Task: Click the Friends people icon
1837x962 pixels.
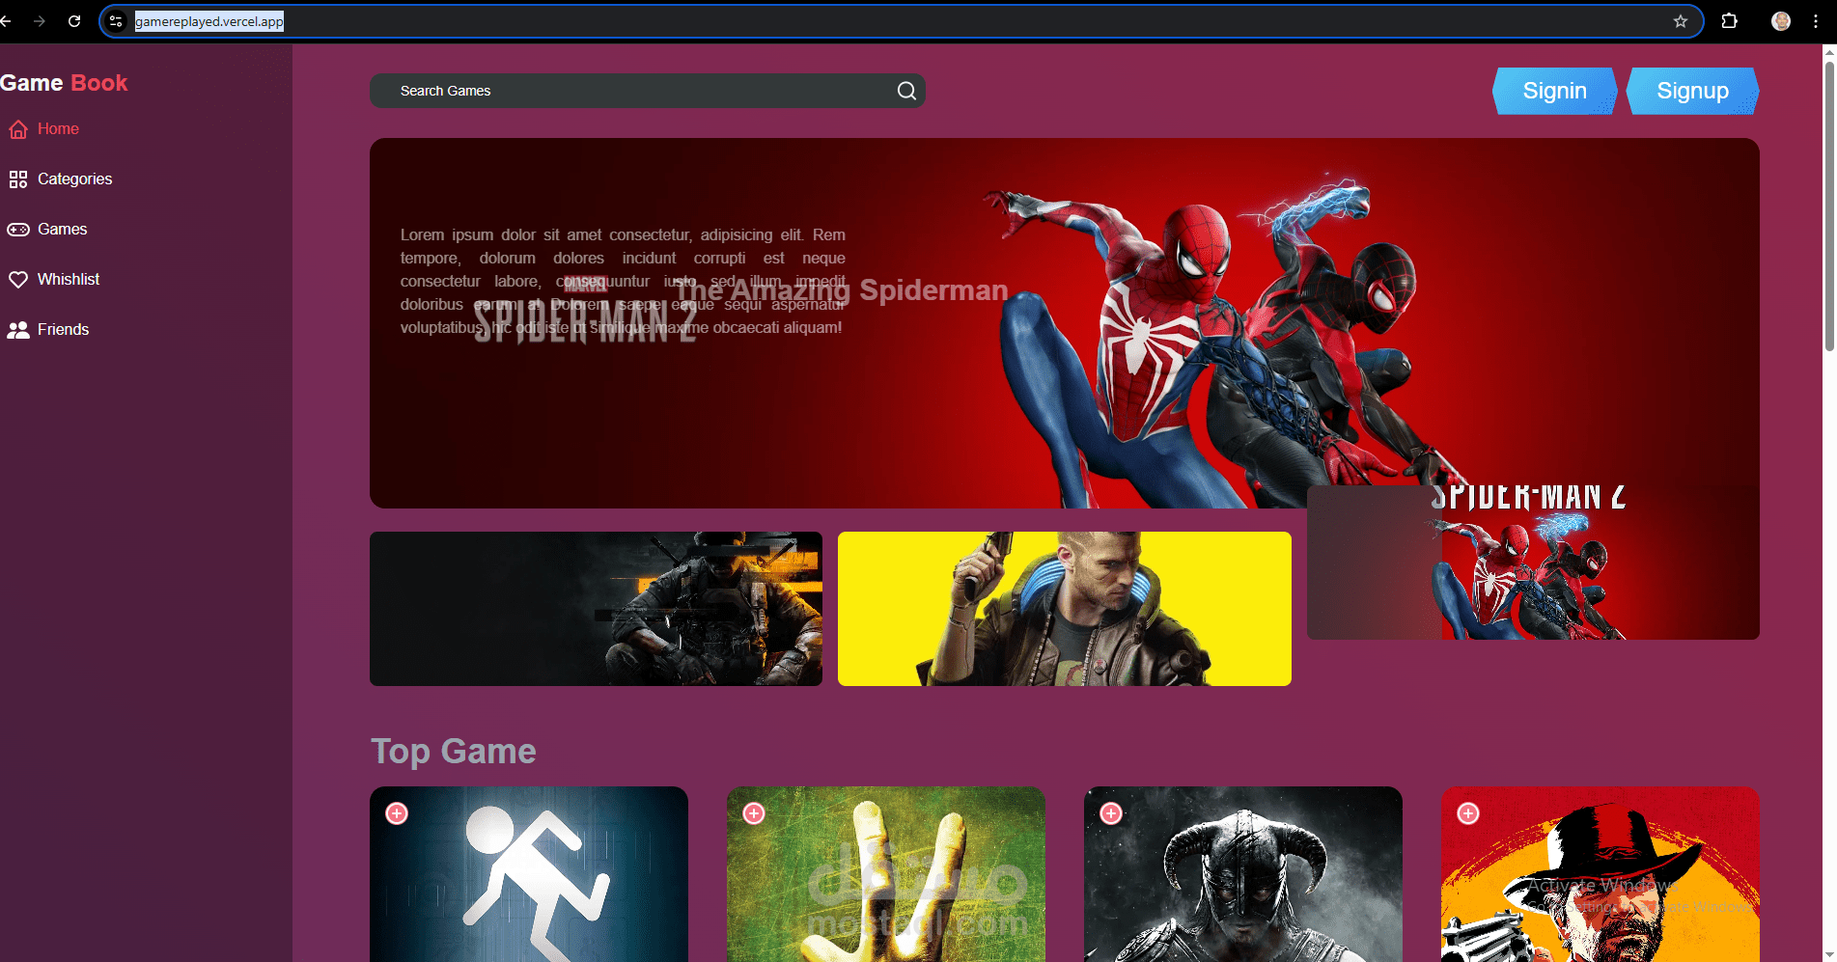Action: coord(18,330)
